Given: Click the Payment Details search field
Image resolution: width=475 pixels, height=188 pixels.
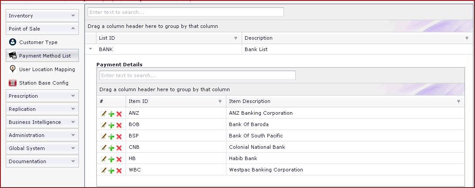Looking at the screenshot, I should tap(197, 75).
